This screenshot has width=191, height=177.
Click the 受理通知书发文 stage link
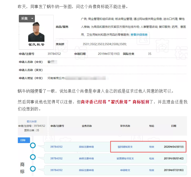[x=125, y=158]
